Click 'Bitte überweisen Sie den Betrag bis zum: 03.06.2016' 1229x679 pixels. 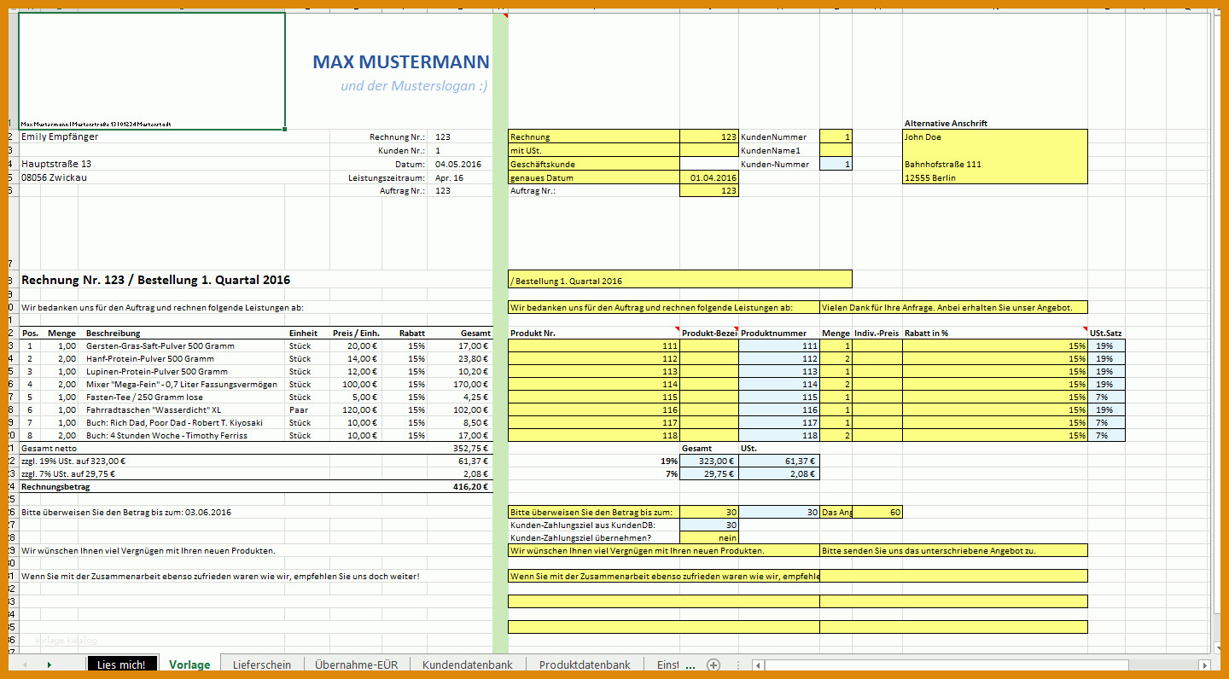[x=125, y=512]
